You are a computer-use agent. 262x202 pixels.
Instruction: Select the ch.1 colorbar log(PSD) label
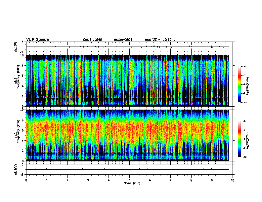click(248, 86)
